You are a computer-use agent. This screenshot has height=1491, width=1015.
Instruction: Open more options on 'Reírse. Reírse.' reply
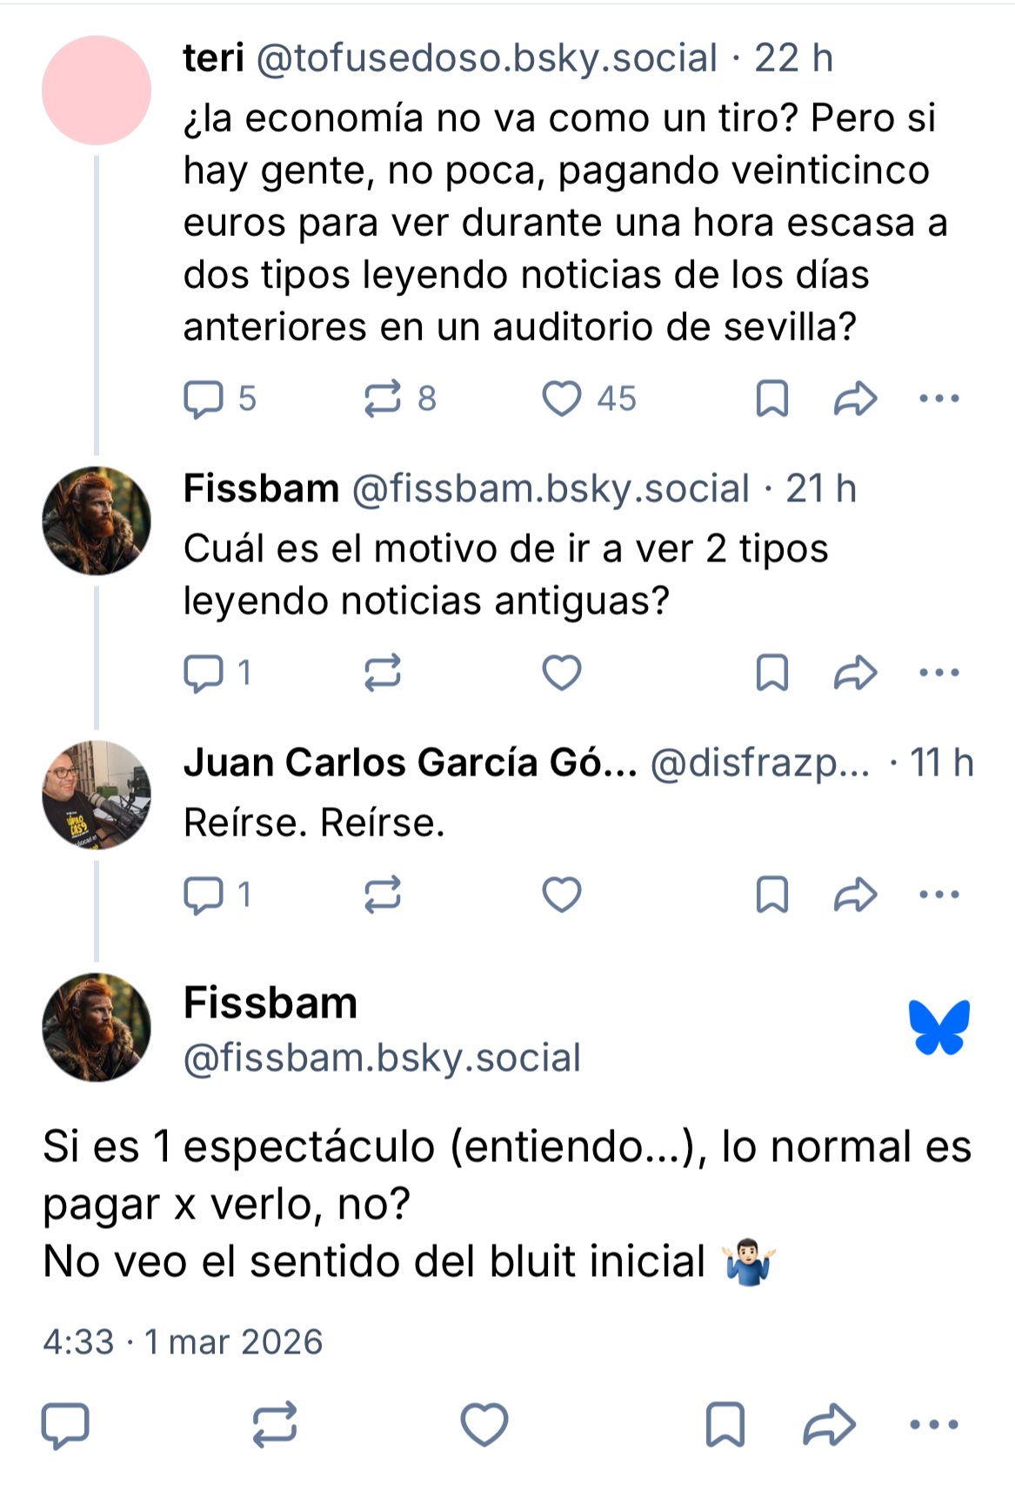(x=939, y=895)
